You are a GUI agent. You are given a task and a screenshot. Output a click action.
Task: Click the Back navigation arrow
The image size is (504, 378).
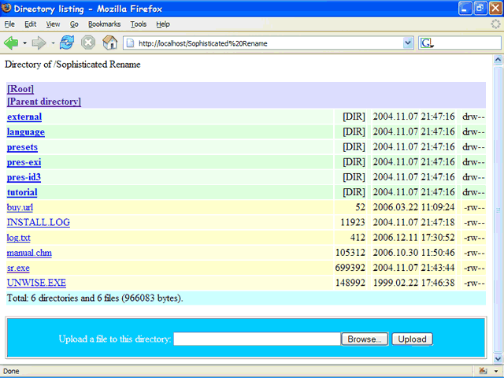coord(11,43)
